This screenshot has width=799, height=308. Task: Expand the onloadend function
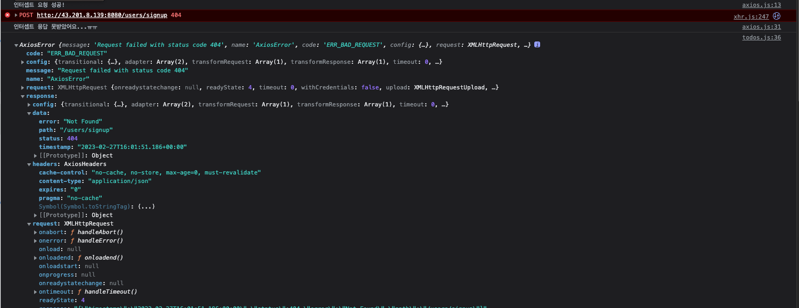[35, 258]
